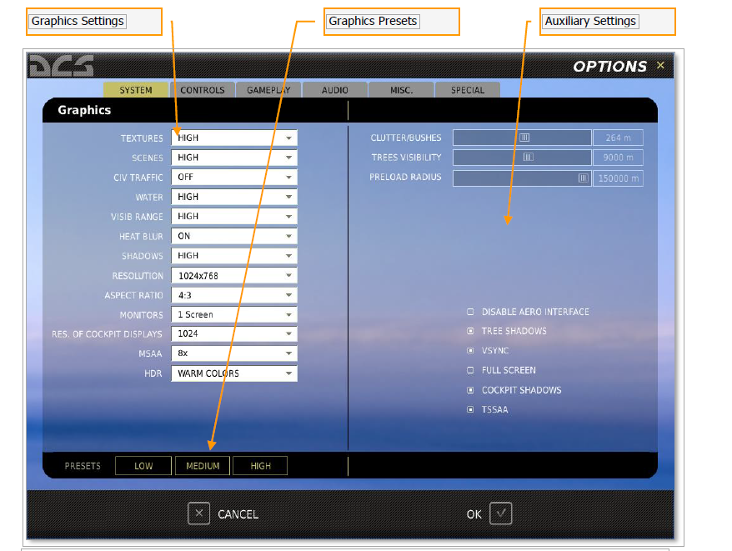Open the GAMEPLAY tab
Screen dimensions: 732x551
[x=268, y=90]
